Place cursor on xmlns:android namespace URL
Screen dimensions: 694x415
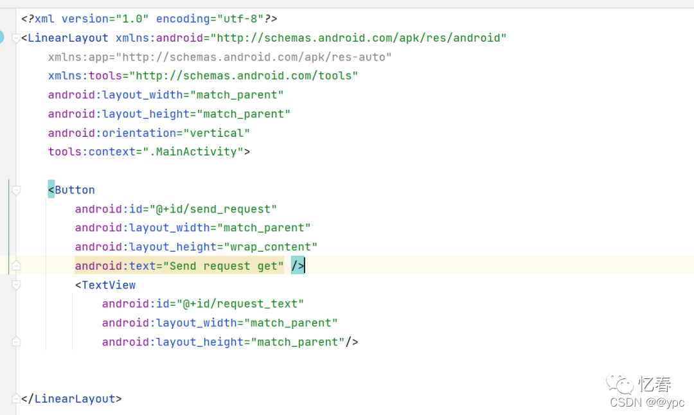pos(359,38)
